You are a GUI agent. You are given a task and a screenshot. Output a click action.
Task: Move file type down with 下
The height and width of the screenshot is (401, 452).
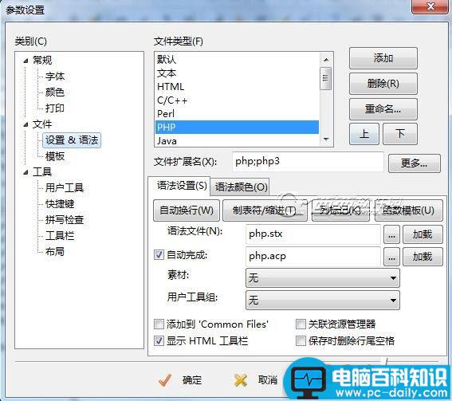pyautogui.click(x=400, y=134)
